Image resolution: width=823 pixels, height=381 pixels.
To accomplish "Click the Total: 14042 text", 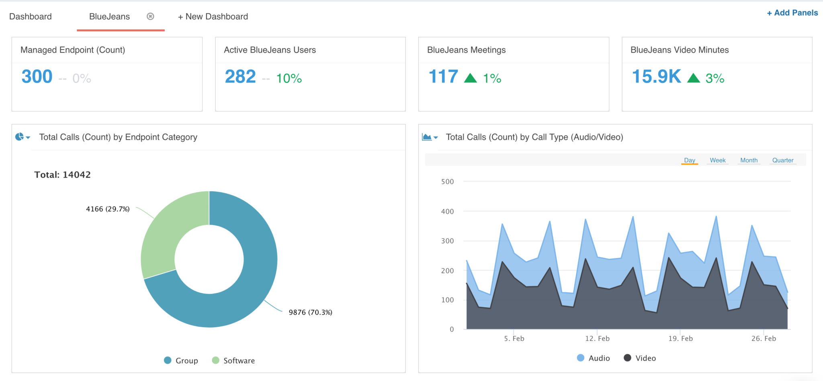I will coord(62,175).
